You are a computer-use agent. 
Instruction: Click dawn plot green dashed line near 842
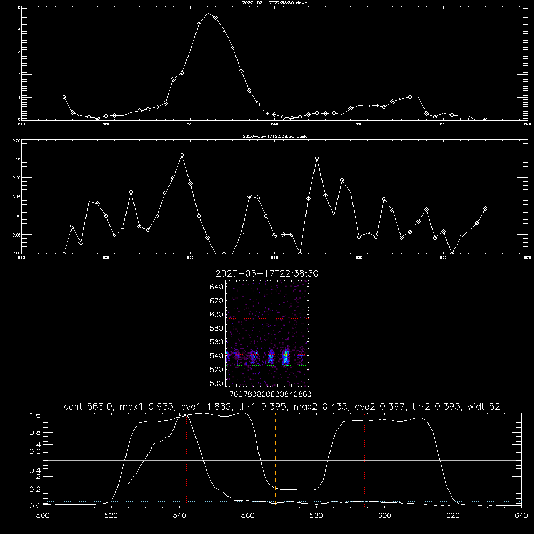point(295,63)
